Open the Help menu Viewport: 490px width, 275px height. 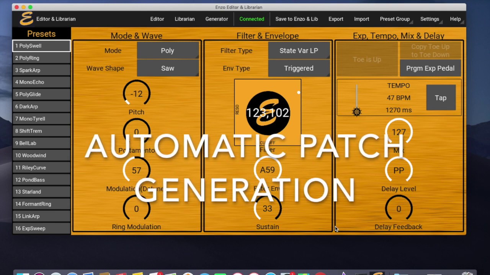[455, 19]
